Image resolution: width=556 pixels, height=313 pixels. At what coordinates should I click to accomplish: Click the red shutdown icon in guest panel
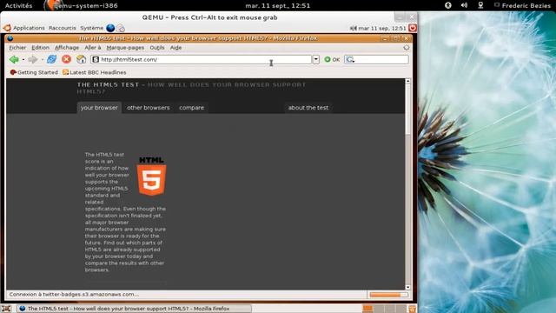(x=412, y=28)
